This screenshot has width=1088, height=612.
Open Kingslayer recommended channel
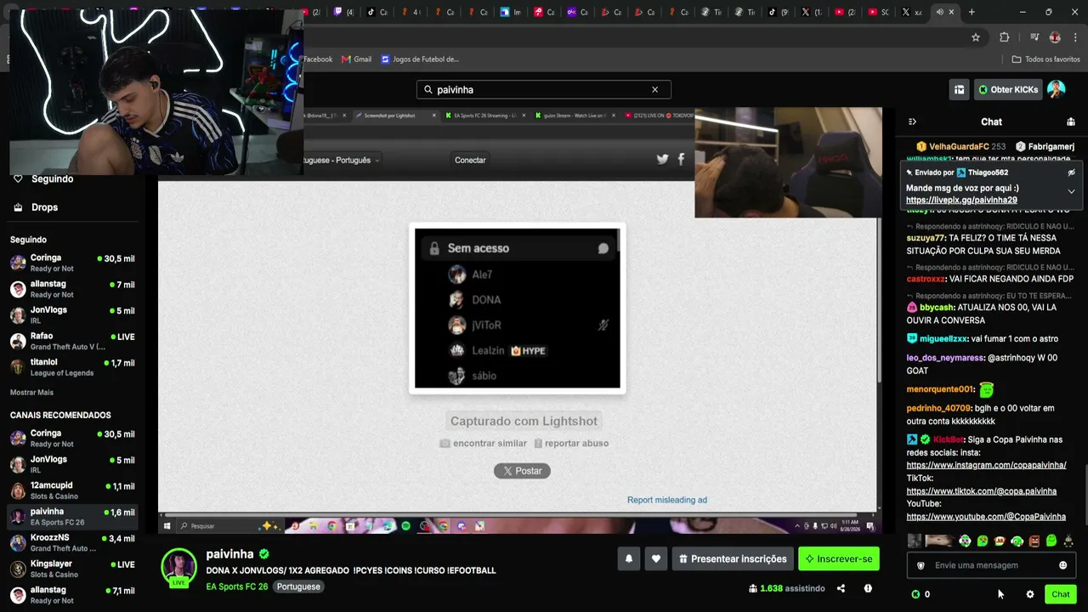(72, 569)
